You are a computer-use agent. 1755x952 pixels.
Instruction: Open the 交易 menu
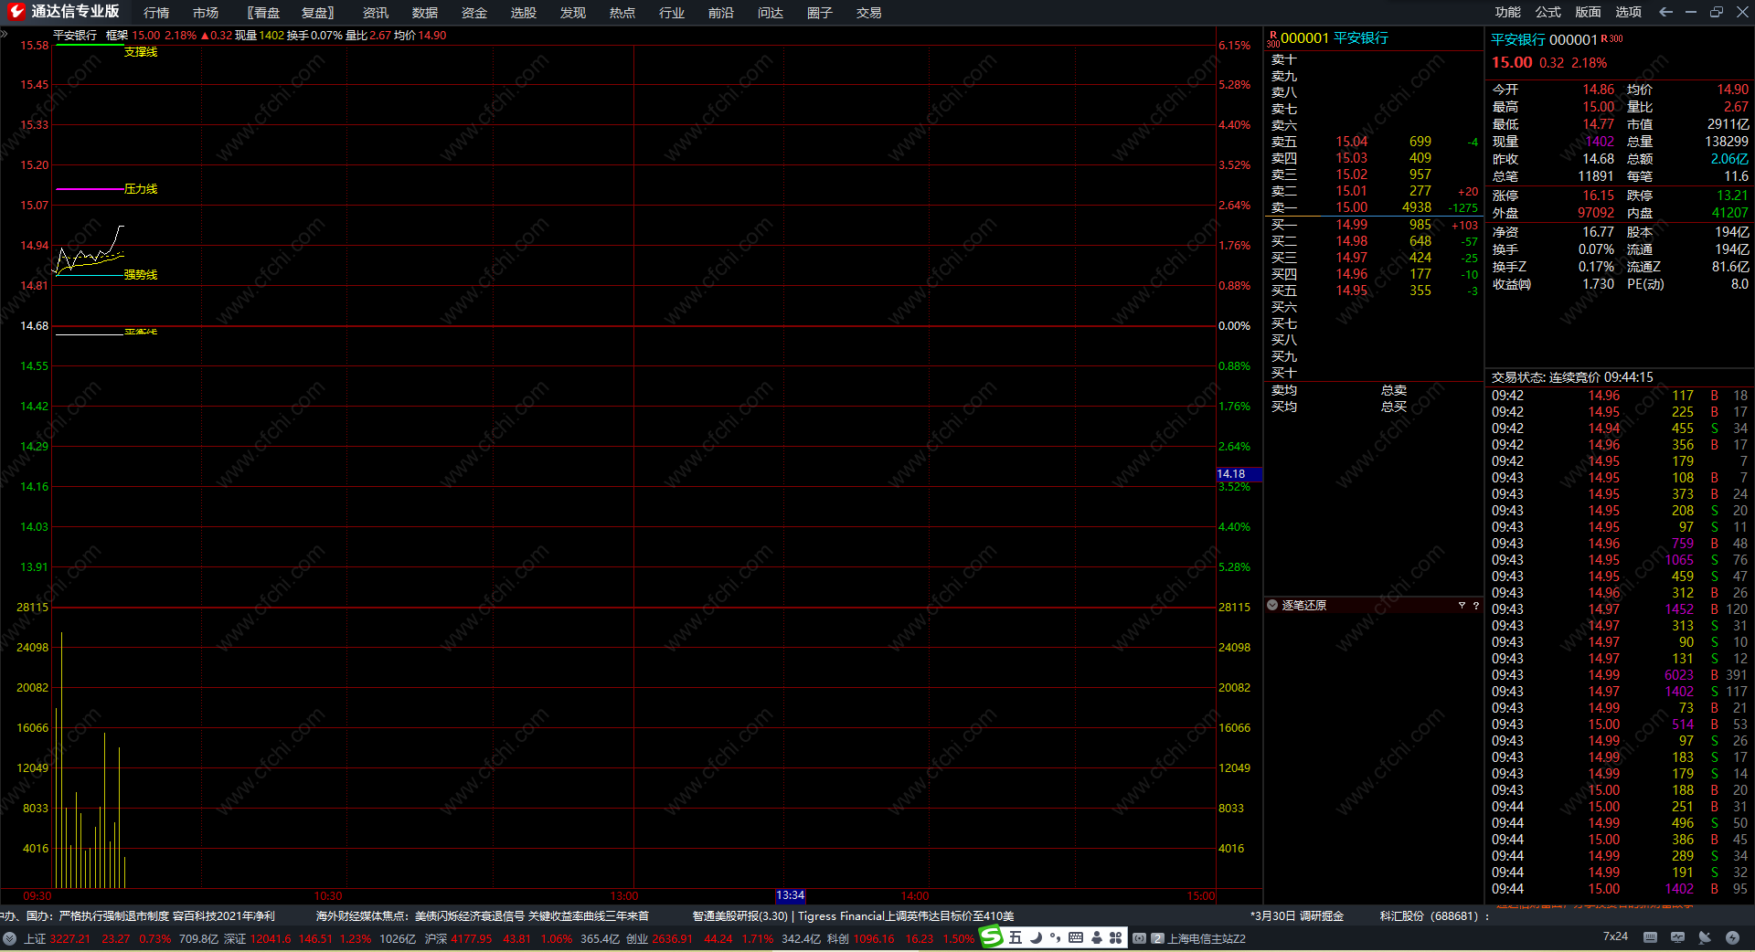tap(869, 13)
